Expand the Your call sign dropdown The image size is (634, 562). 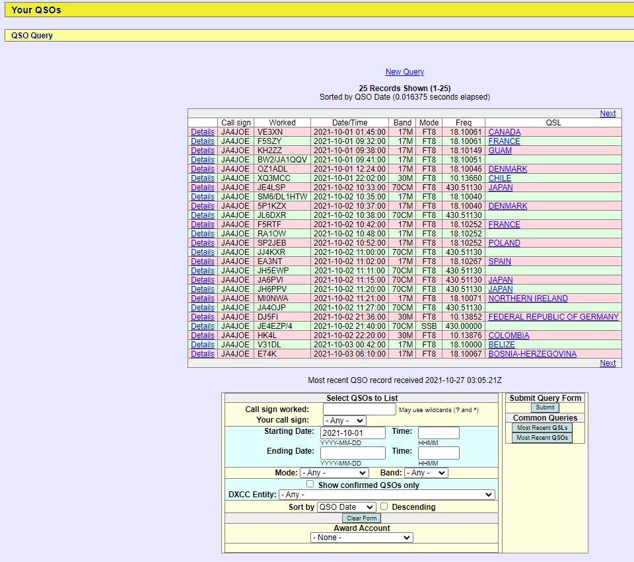[x=344, y=421]
